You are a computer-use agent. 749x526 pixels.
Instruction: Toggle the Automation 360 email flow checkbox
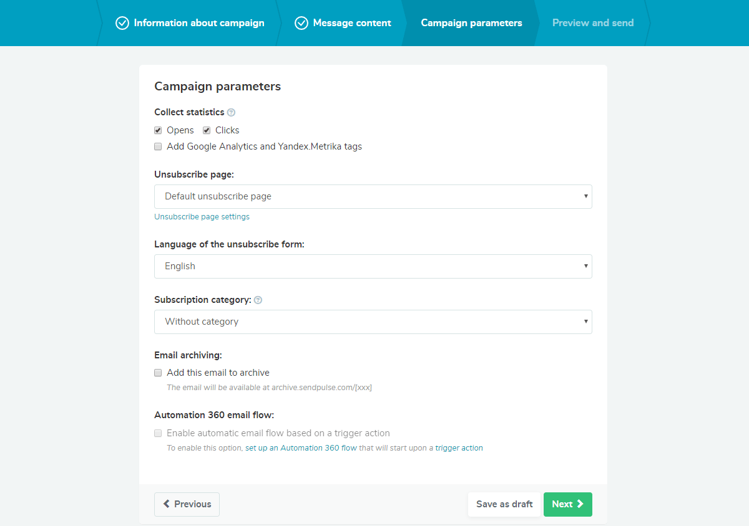[x=159, y=433]
